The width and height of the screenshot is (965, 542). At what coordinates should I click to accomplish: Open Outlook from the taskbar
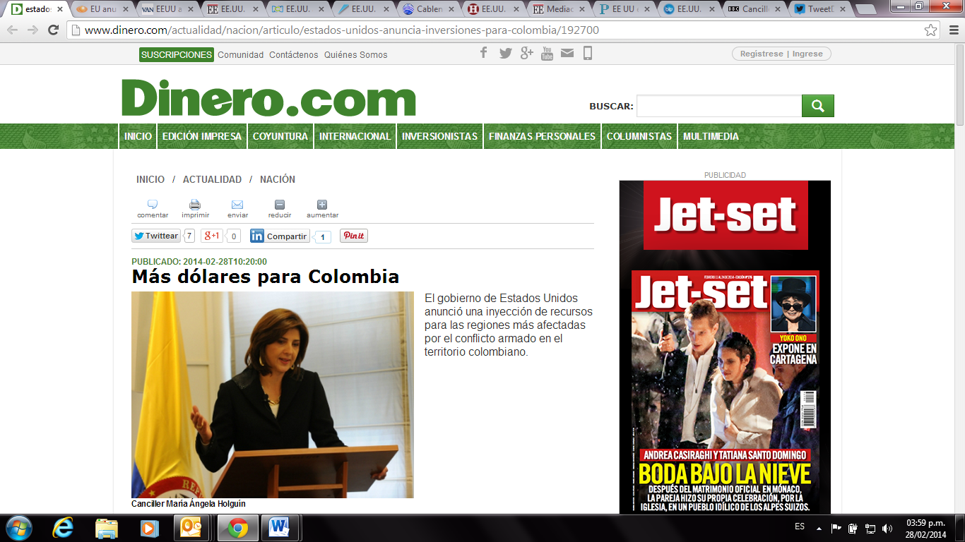click(x=191, y=528)
